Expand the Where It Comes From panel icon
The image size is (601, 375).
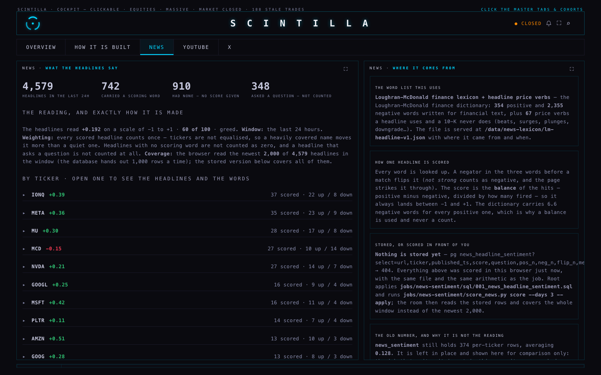[x=572, y=69]
